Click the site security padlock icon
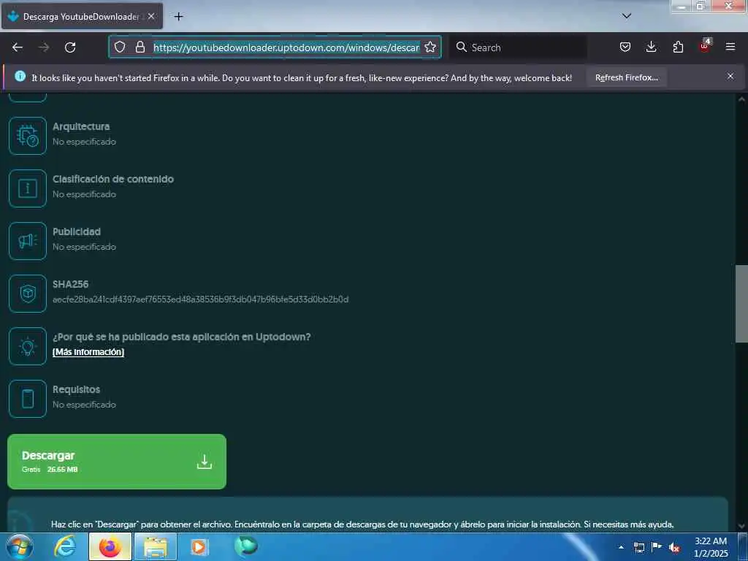 [x=140, y=47]
